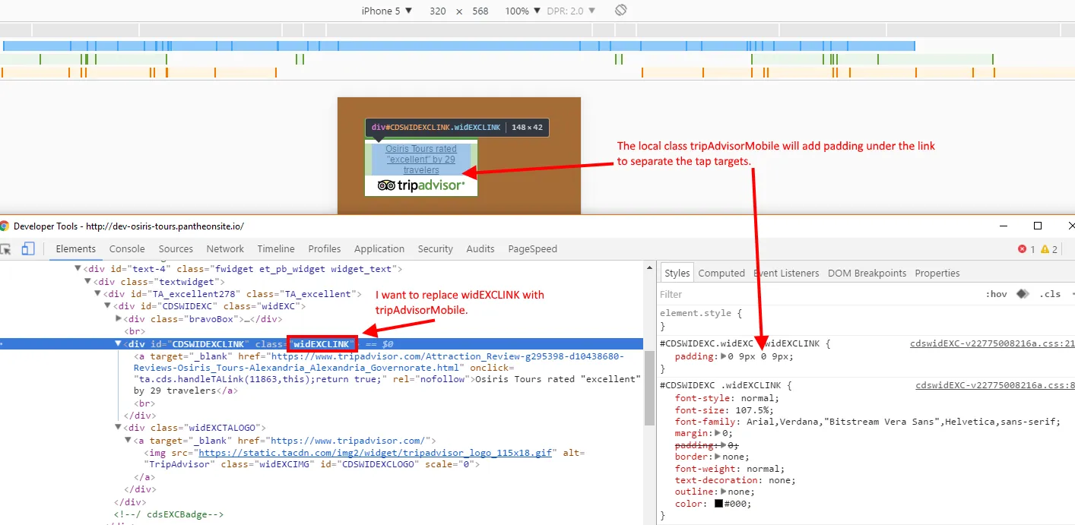Collapse the div id="text-4" node
This screenshot has height=525, width=1075.
[x=78, y=268]
